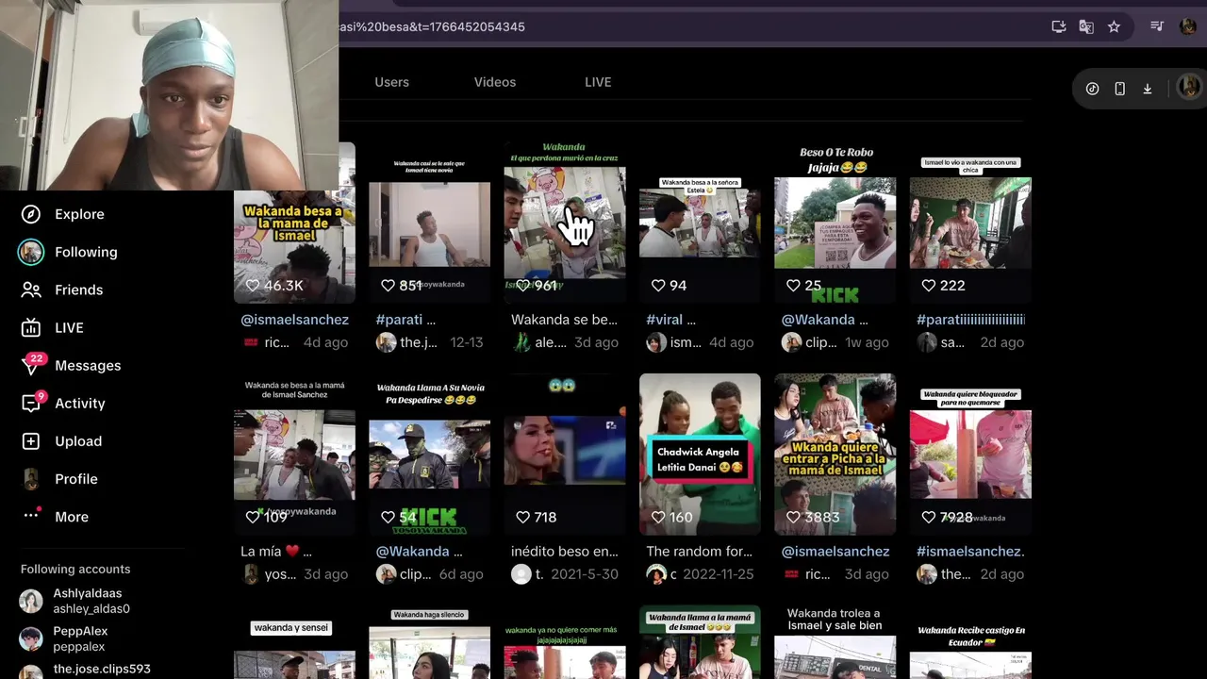
Task: Click the #parati caption on the 851-likes video
Action: pyautogui.click(x=405, y=320)
